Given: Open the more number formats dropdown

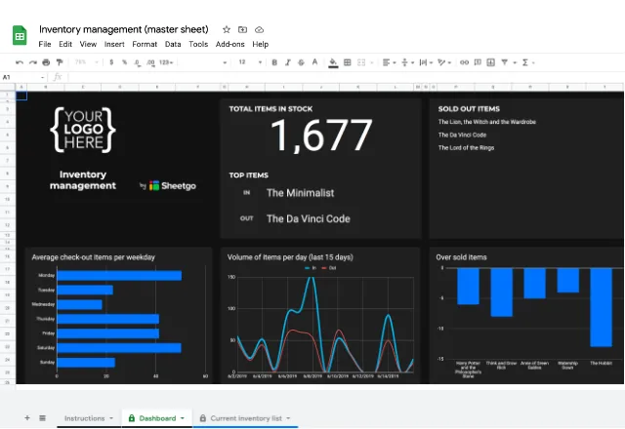Looking at the screenshot, I should [166, 62].
